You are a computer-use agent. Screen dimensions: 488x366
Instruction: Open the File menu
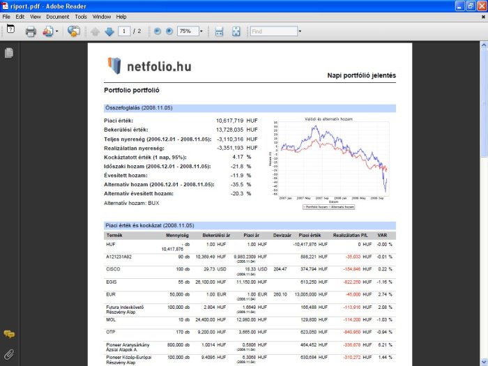(x=6, y=17)
